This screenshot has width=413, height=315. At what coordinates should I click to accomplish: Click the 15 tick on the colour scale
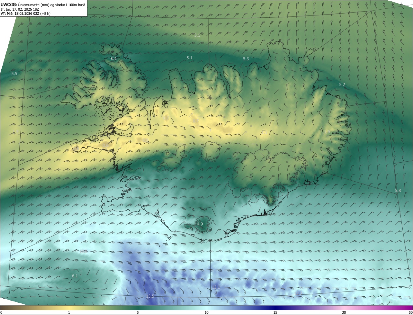coord(275,312)
